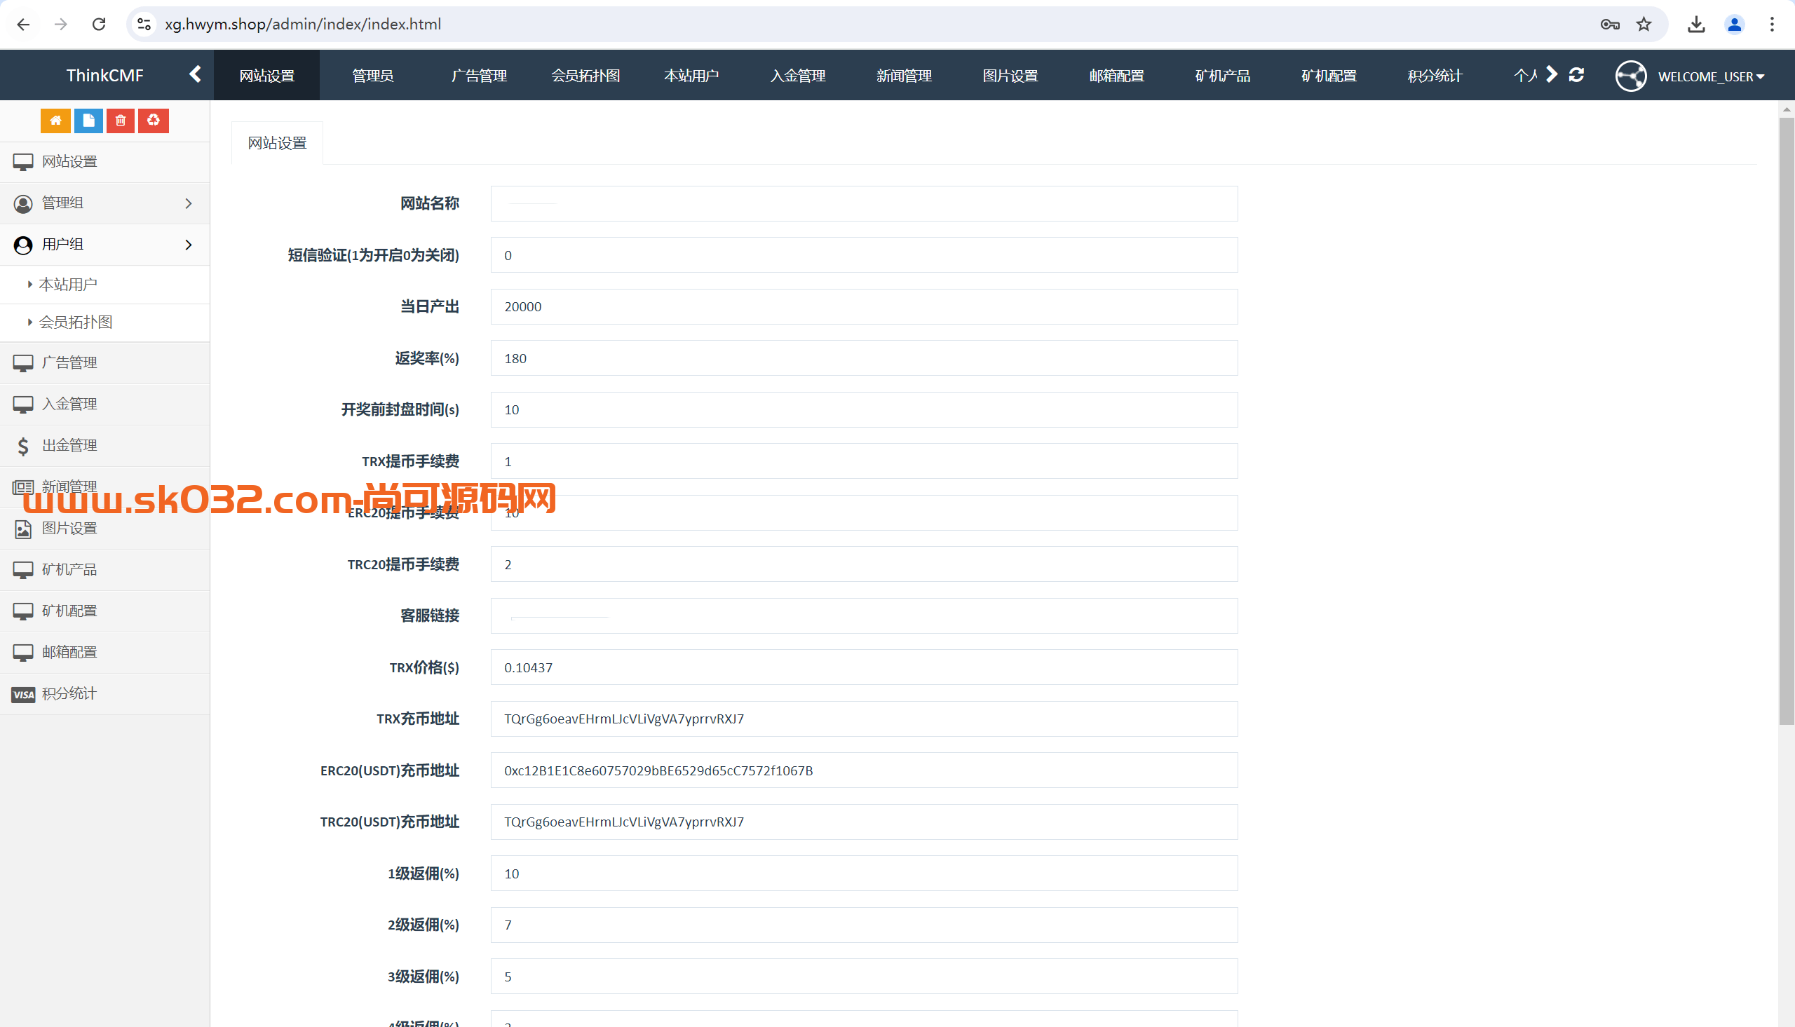
Task: Click the TRC20(USDT)充币地址 input field
Action: coord(864,822)
